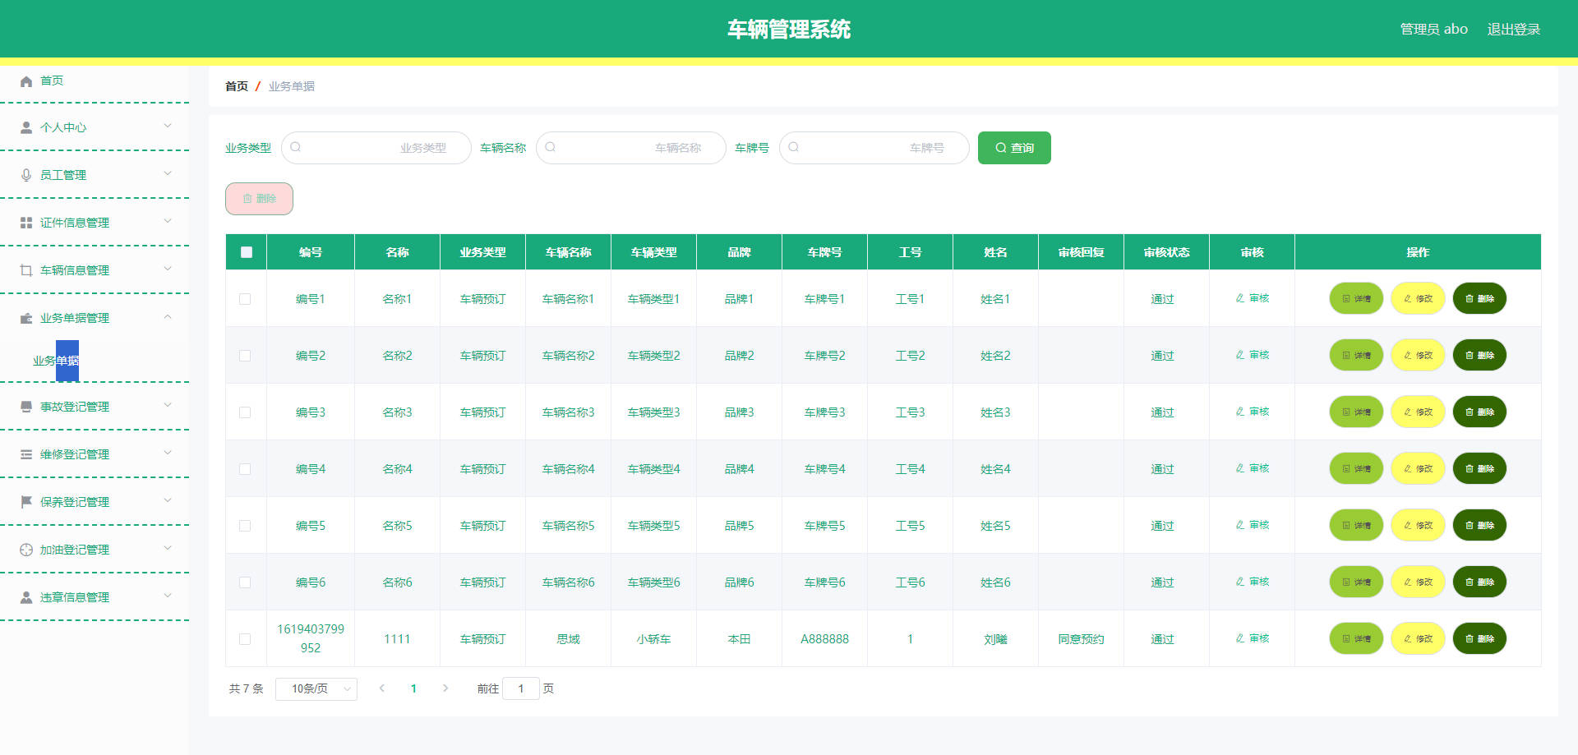Viewport: 1578px width, 755px height.
Task: Click the crop icon beside 车辆信息管理
Action: (x=26, y=270)
